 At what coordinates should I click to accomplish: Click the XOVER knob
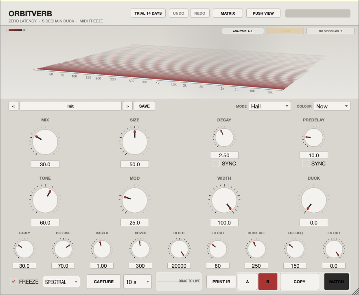click(x=140, y=249)
